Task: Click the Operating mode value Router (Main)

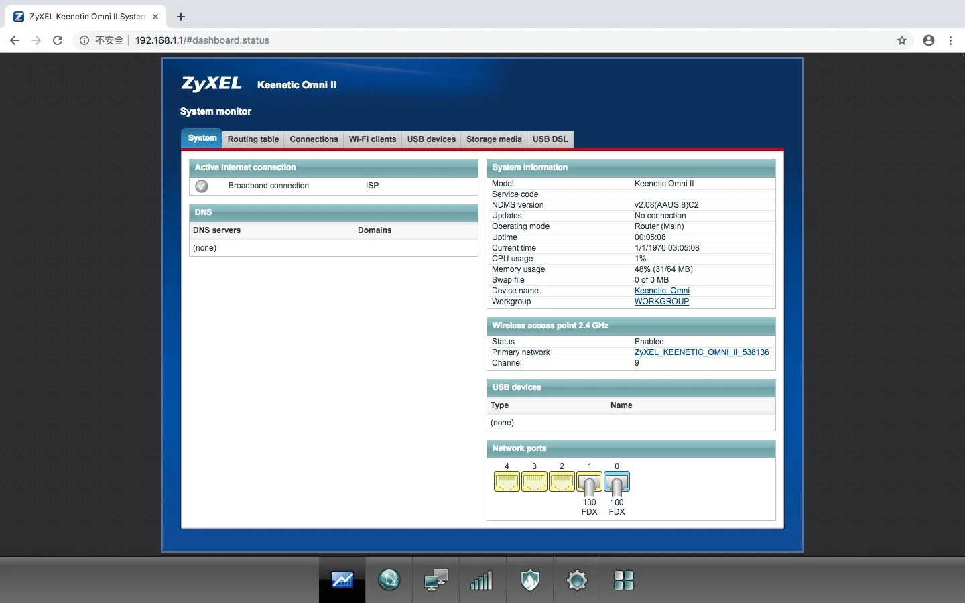Action: coord(659,226)
